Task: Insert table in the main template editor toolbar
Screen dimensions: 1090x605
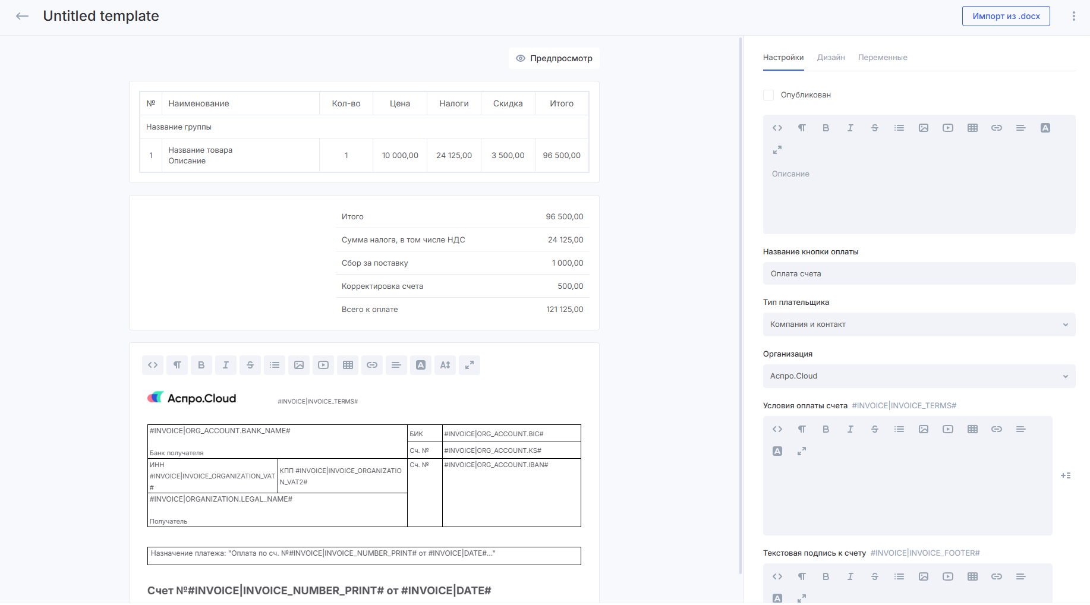Action: coord(348,365)
